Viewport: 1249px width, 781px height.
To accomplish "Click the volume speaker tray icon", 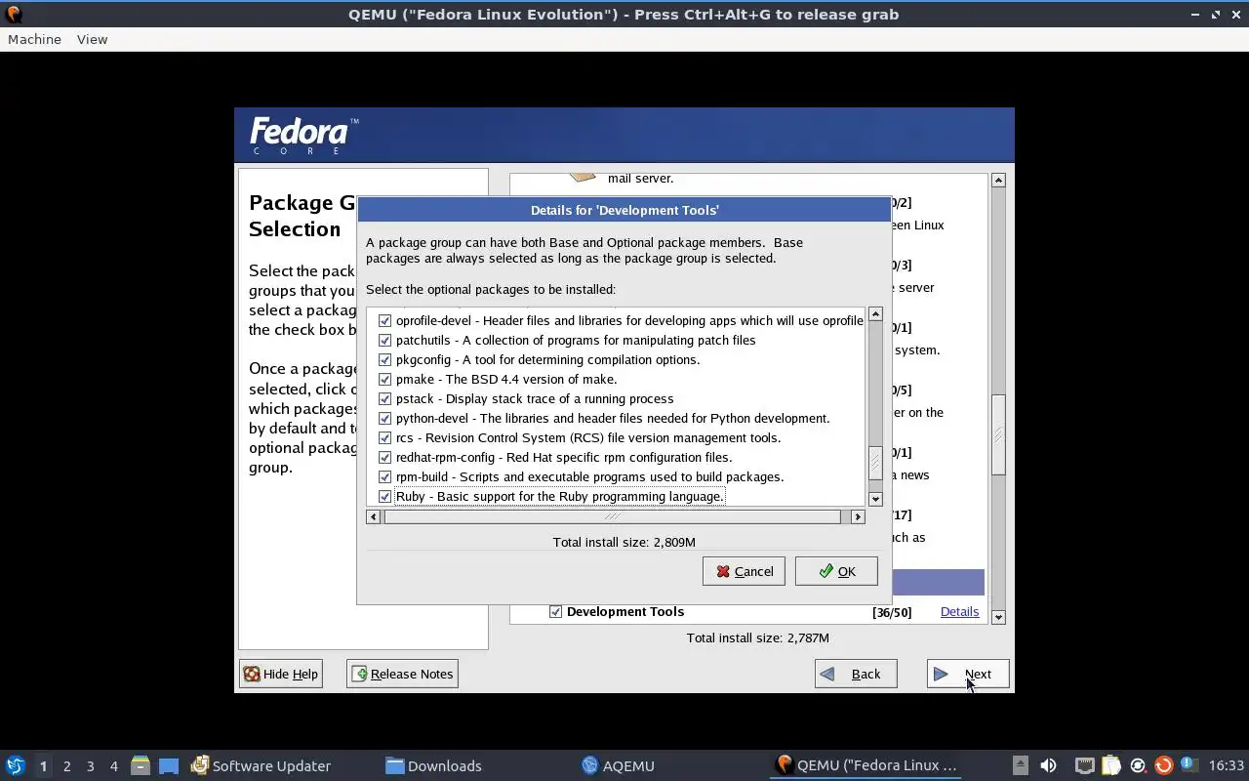I will point(1048,765).
